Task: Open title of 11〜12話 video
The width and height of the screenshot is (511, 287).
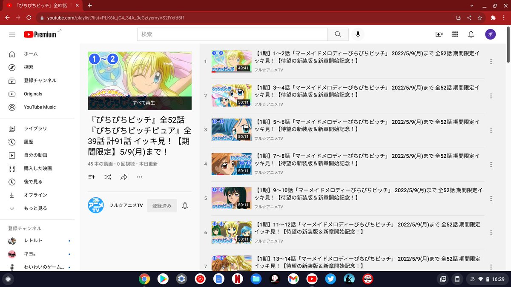Action: pos(368,228)
